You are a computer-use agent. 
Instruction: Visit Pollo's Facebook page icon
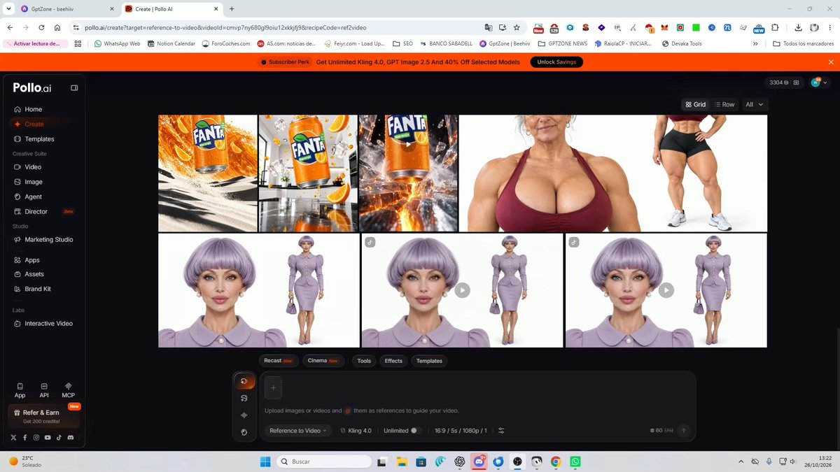(25, 438)
